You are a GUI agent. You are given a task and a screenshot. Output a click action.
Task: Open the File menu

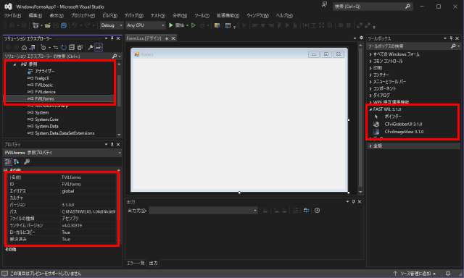click(12, 15)
